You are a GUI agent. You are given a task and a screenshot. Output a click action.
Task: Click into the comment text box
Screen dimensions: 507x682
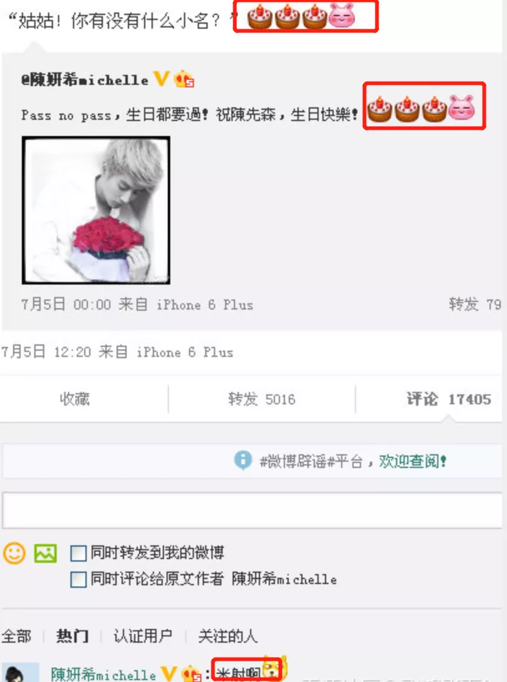pyautogui.click(x=252, y=510)
